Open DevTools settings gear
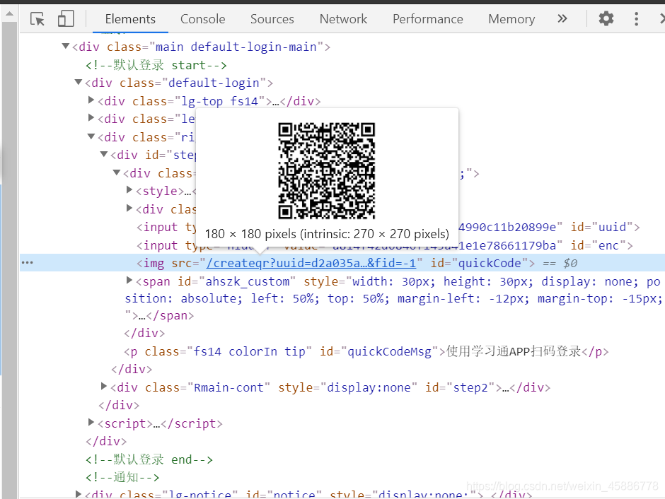 (x=606, y=18)
